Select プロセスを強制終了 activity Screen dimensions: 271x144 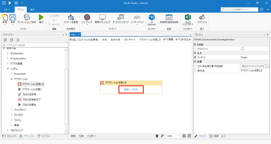29,99
